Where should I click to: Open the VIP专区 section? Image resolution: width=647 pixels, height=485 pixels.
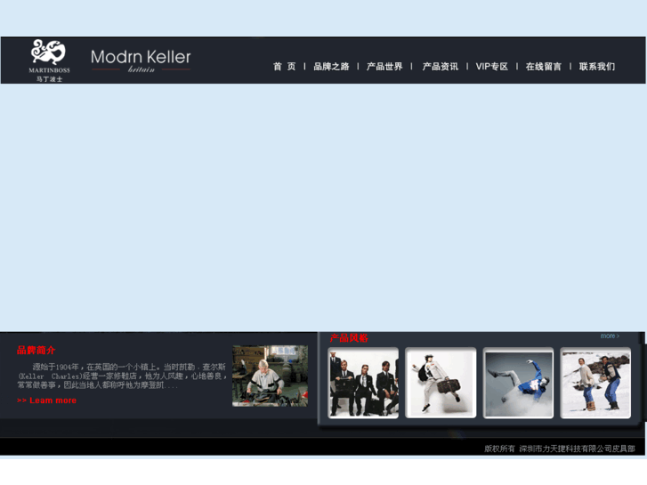492,67
